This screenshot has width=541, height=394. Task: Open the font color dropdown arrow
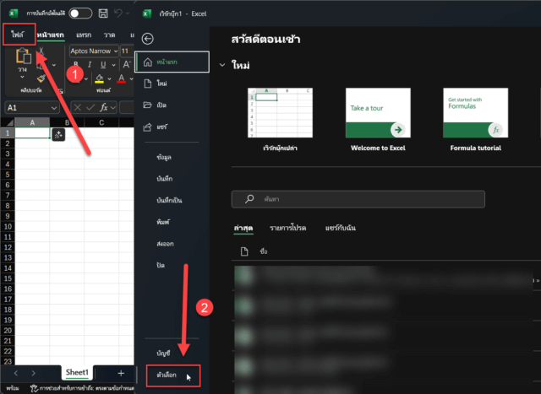coord(132,78)
